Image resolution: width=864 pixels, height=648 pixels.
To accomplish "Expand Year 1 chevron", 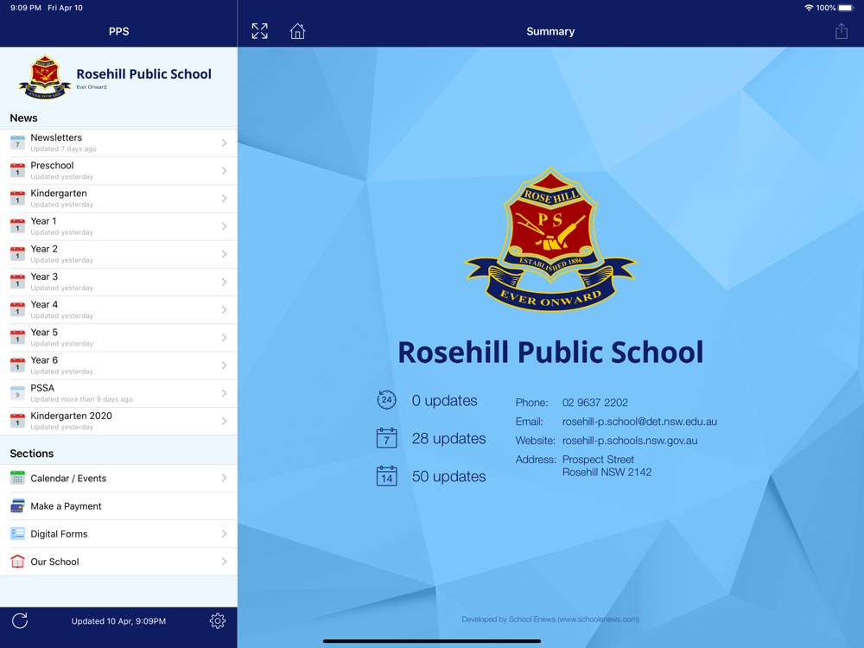I will [225, 226].
